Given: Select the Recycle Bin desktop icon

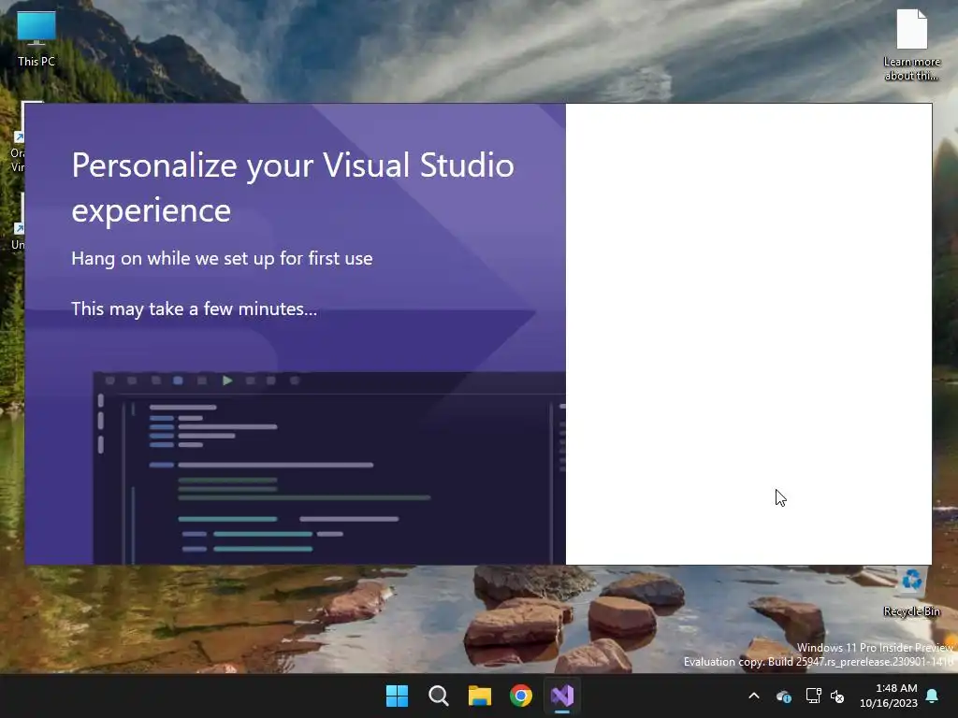Looking at the screenshot, I should [911, 594].
